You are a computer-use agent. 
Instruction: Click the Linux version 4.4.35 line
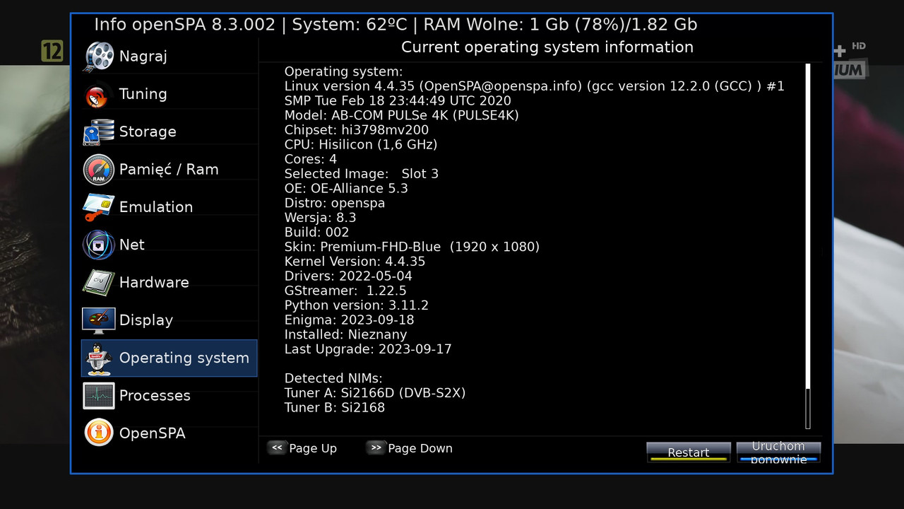pos(535,86)
